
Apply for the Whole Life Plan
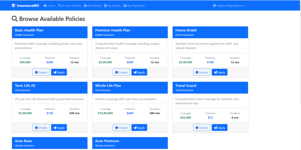click(139, 128)
